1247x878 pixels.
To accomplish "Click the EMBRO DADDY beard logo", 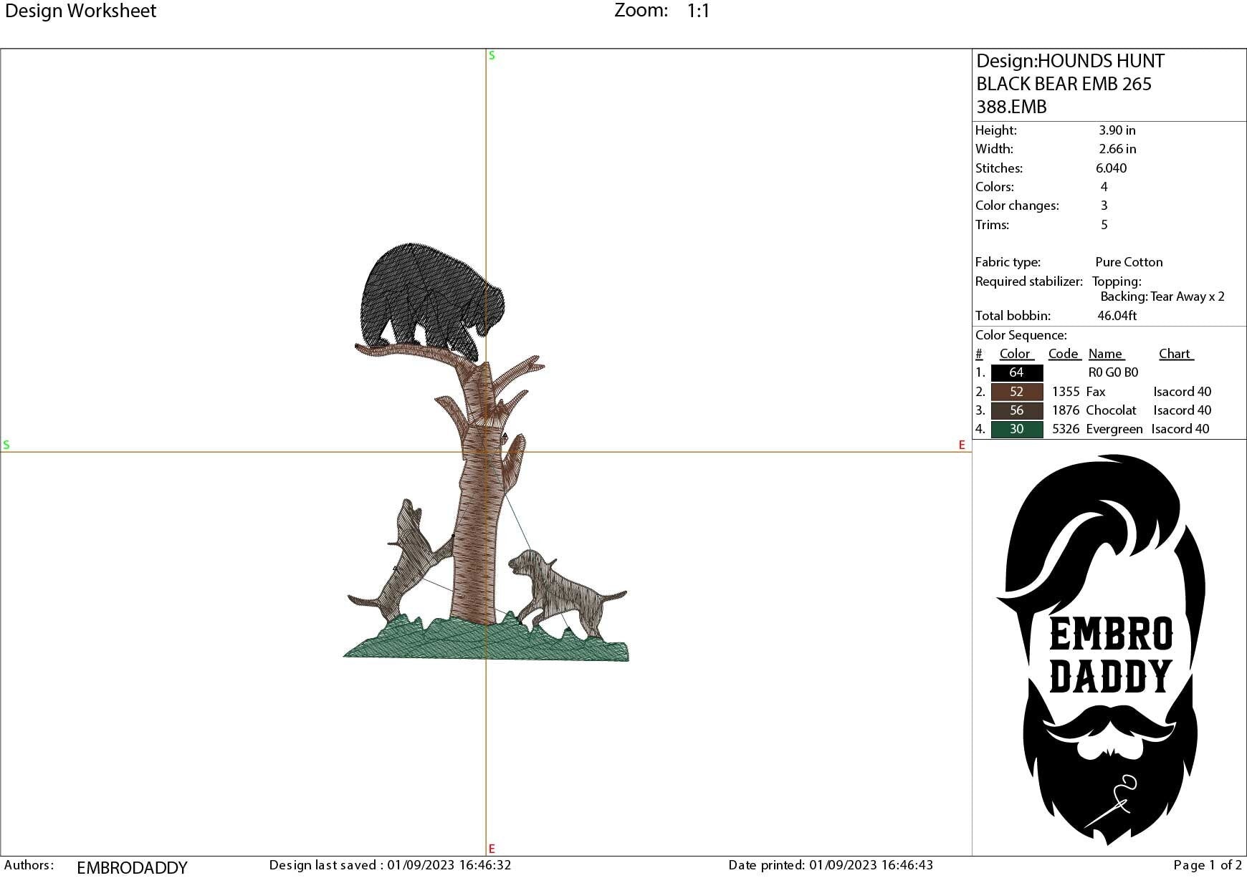I will point(1107,645).
